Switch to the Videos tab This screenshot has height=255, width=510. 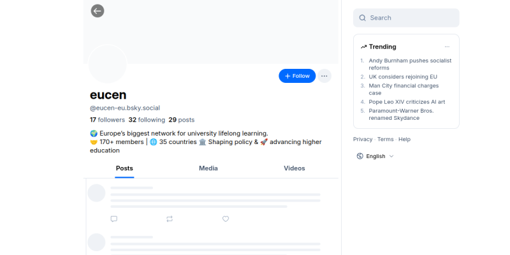[295, 168]
